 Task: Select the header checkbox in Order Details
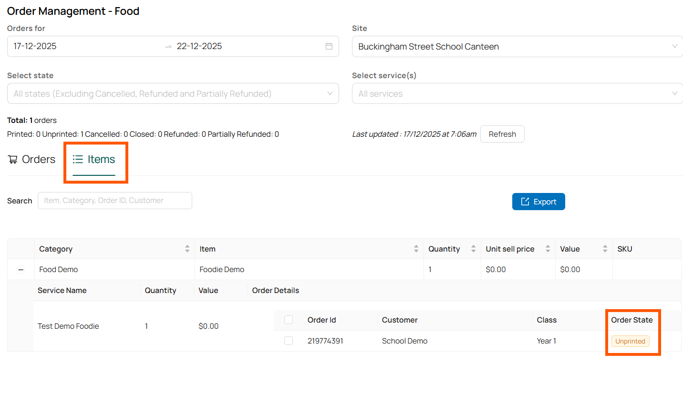[x=289, y=320]
